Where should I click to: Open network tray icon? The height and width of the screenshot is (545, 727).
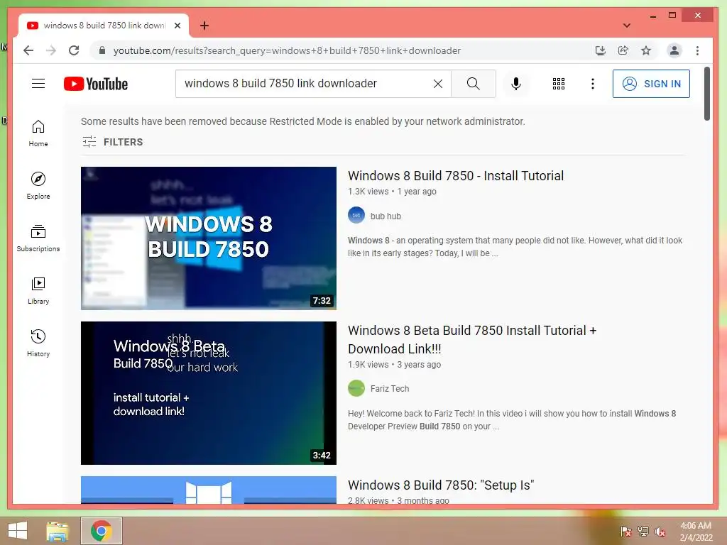pos(643,532)
